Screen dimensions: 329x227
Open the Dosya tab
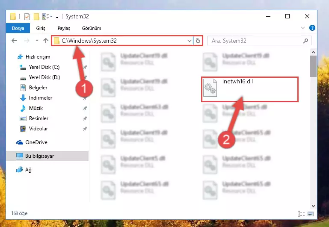click(18, 28)
